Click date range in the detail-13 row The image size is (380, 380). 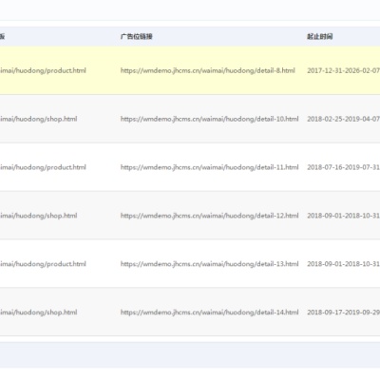click(343, 264)
